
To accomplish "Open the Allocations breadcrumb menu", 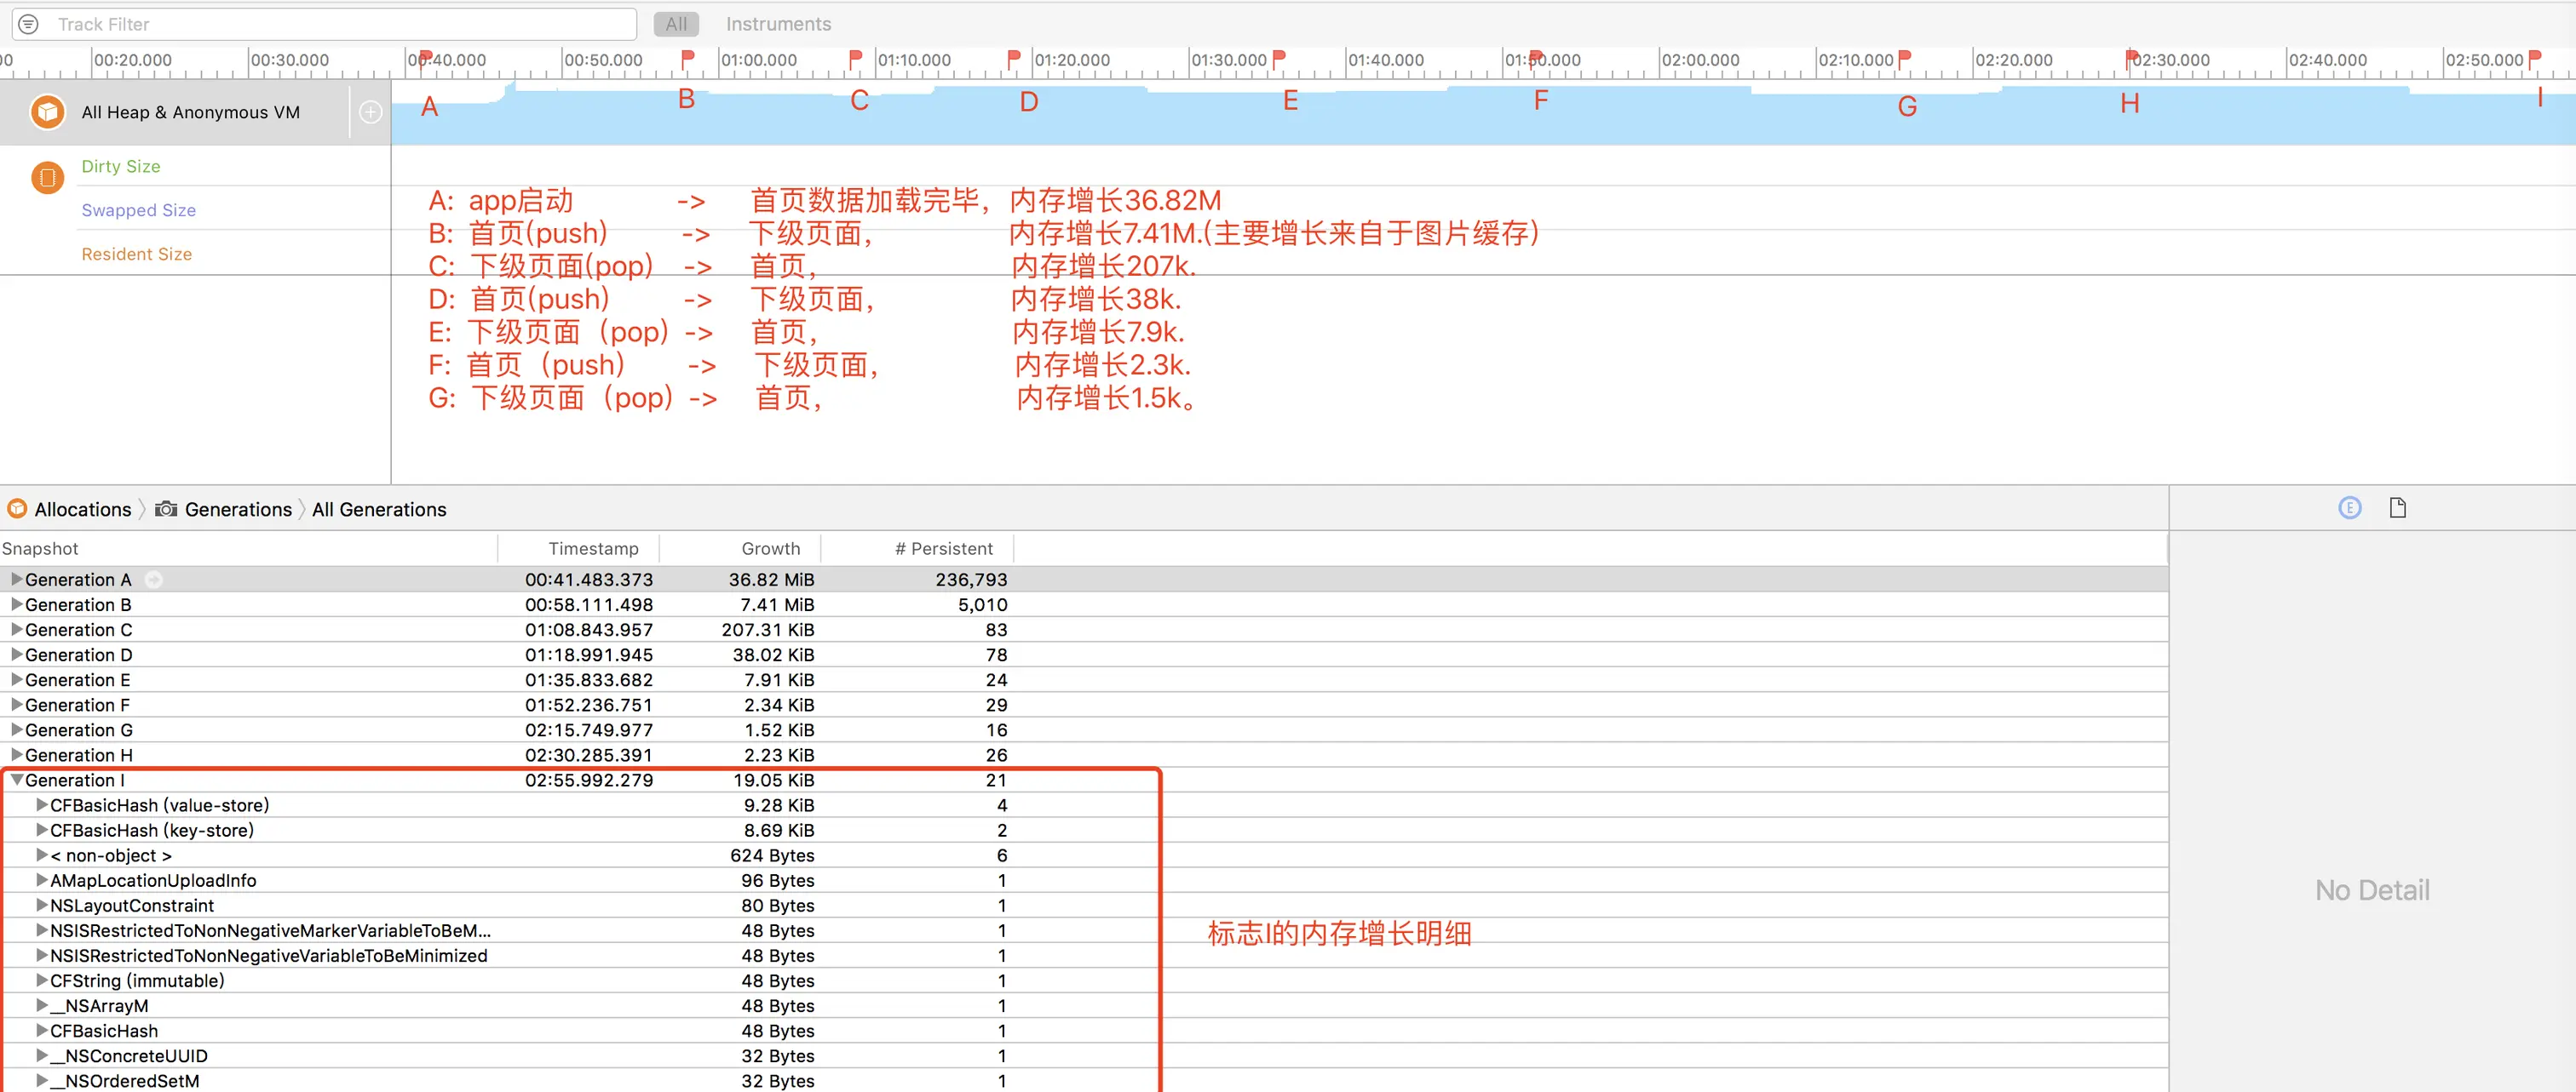I will pos(82,510).
